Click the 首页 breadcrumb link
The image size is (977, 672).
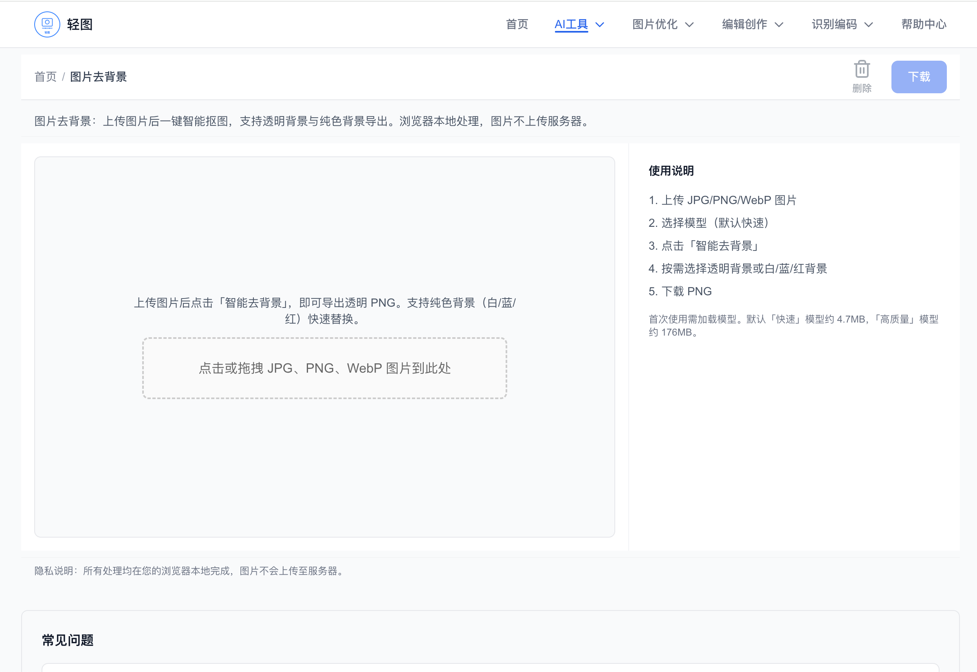46,77
